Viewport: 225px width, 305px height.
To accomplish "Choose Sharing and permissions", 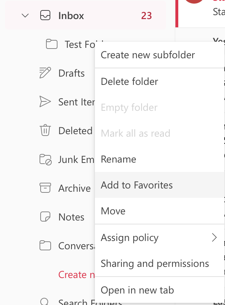I will pos(155,263).
